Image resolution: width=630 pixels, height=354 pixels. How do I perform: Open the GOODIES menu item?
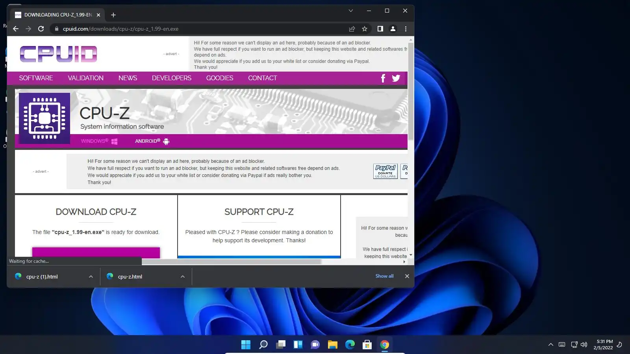(220, 78)
